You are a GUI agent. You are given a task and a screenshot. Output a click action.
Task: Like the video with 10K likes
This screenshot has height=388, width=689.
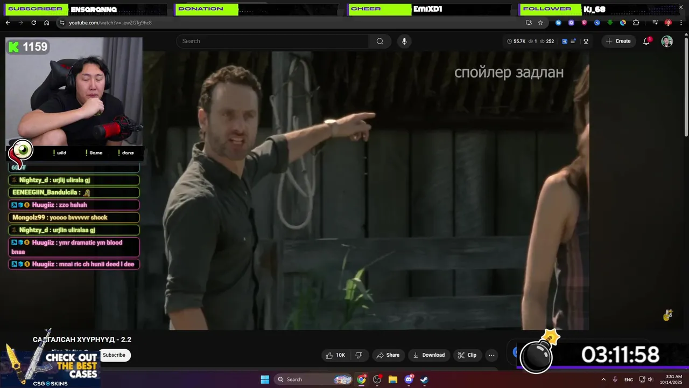pos(335,355)
